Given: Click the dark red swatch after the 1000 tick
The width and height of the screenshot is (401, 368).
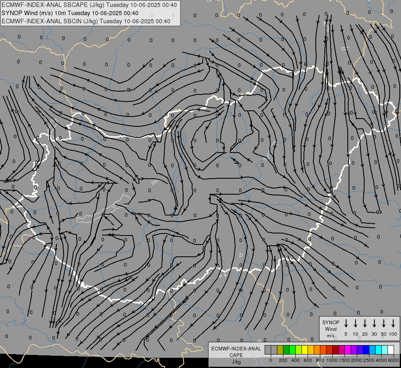Looking at the screenshot, I should 335,350.
